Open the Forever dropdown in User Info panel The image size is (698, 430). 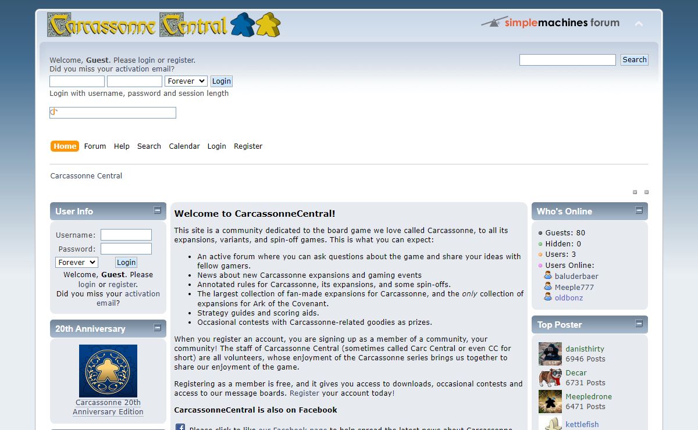[x=77, y=263]
